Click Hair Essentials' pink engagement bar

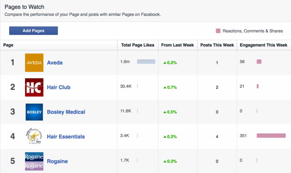(271, 136)
